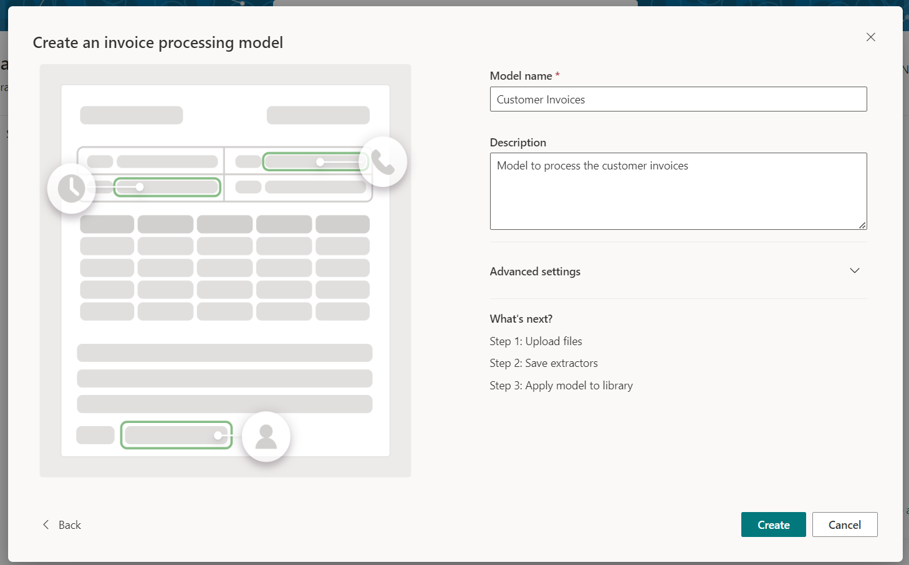This screenshot has width=909, height=565.
Task: Expand Advanced settings using the chevron
Action: point(854,271)
